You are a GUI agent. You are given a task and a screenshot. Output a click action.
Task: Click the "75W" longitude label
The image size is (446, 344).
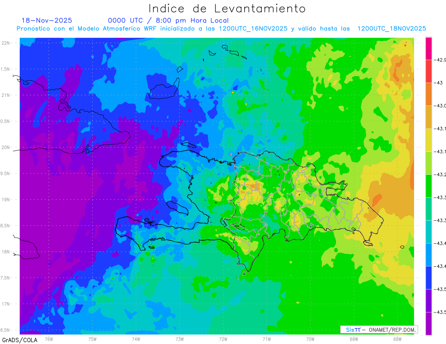pyautogui.click(x=93, y=339)
